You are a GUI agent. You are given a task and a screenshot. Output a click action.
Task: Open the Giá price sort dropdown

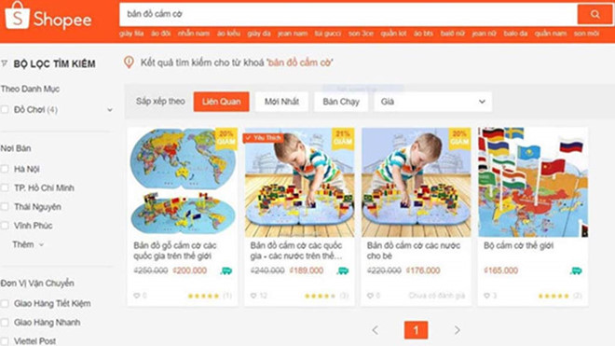point(432,102)
